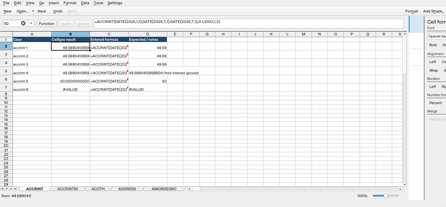Open the Go menu
The width and height of the screenshot is (446, 207).
[x=42, y=3]
